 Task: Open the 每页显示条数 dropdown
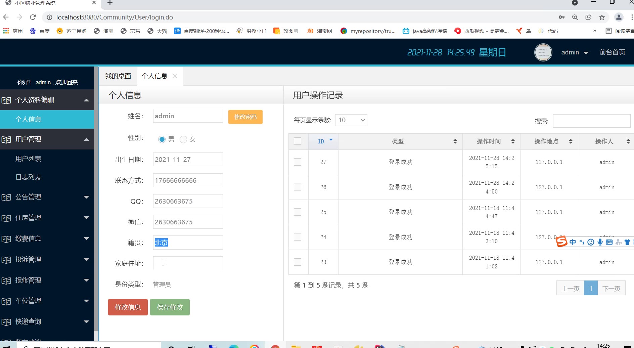click(351, 120)
